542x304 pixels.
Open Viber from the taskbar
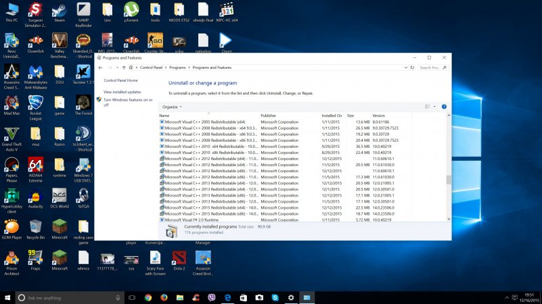212,297
